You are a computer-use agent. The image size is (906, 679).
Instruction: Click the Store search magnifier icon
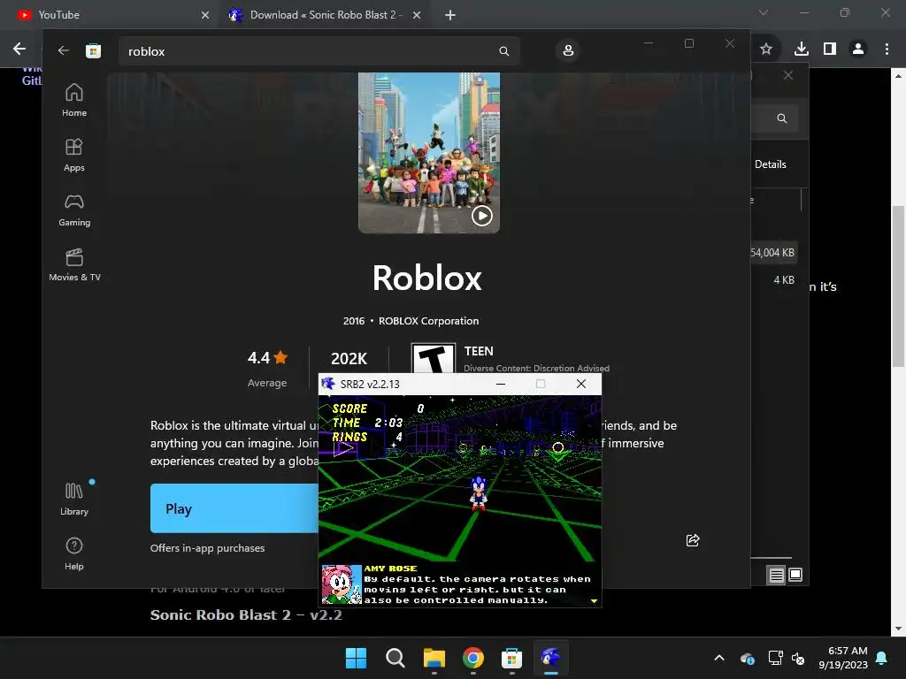[x=503, y=51]
